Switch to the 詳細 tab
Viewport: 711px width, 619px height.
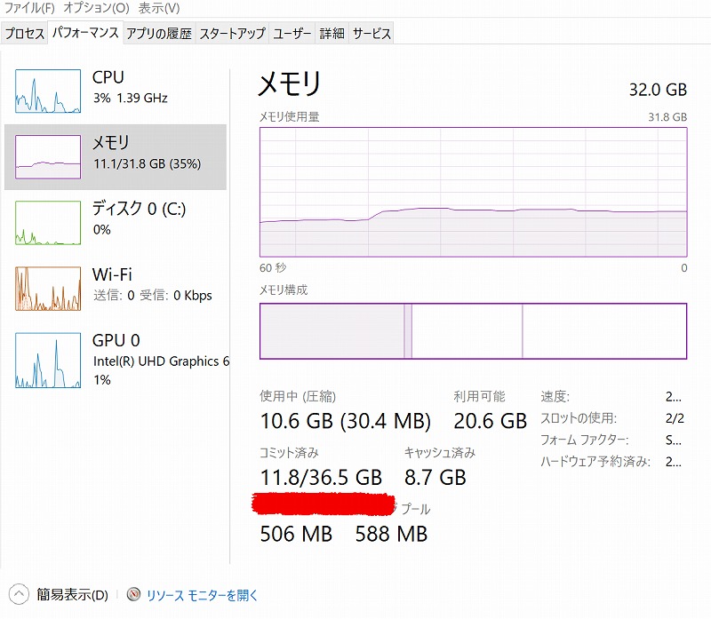(332, 34)
